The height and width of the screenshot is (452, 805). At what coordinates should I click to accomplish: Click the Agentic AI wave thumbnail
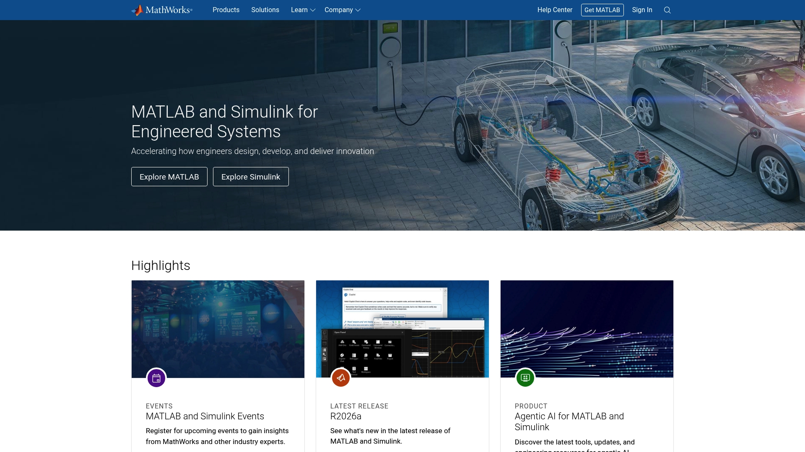pos(587,329)
